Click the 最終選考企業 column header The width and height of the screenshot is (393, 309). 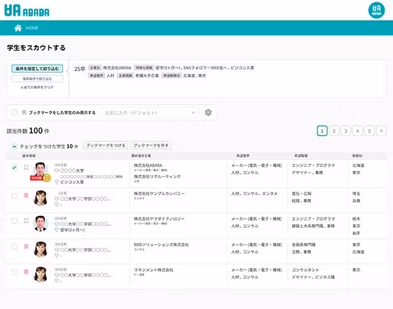[141, 156]
